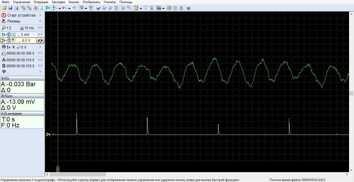This screenshot has height=182, width=354.
Task: Click the yellow channel 2 zero-level marker
Action: point(48,134)
